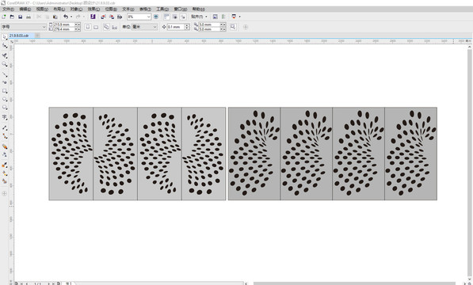Select the Interactive Fill tool

point(5,173)
